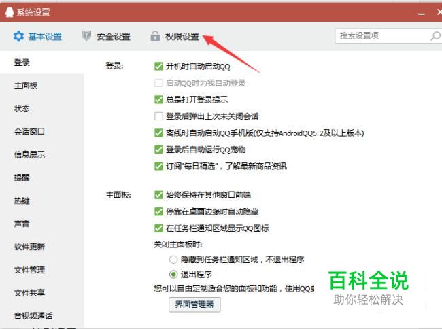Viewport: 442px width, 329px height.
Task: Uncheck 开机时自动启动QQ checkbox
Action: click(x=158, y=67)
